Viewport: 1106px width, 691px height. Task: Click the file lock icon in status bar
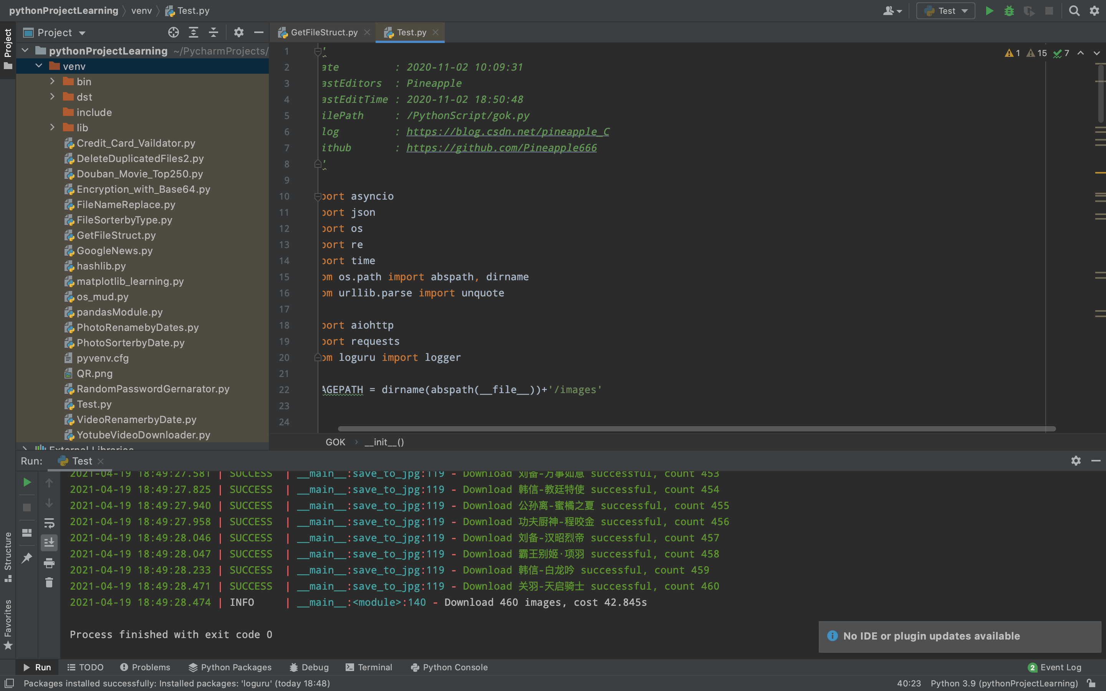1091,683
